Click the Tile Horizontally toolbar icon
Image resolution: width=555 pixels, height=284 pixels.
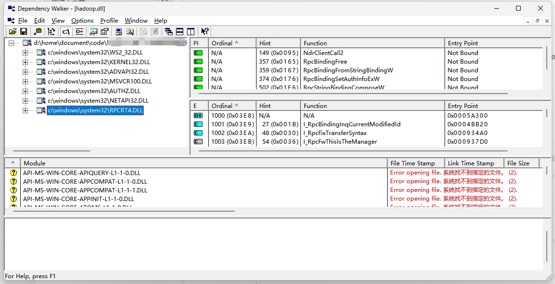[179, 31]
